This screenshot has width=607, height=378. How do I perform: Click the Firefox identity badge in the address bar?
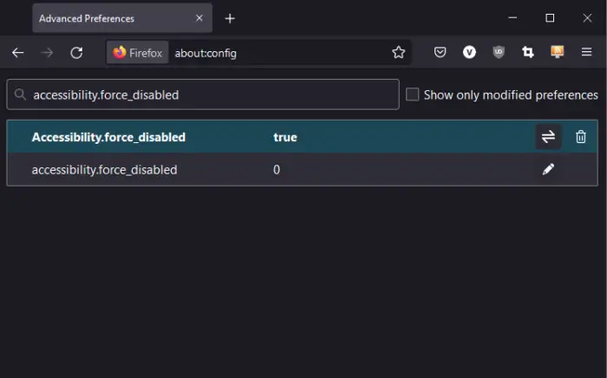click(137, 53)
